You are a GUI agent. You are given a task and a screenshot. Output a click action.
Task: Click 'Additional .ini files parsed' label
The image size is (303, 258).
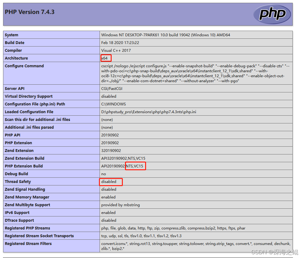29,127
